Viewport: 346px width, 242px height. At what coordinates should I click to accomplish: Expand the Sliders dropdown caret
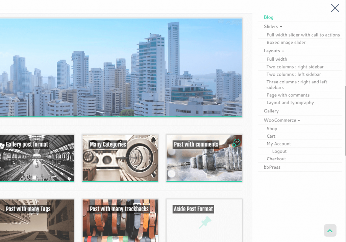pos(281,27)
